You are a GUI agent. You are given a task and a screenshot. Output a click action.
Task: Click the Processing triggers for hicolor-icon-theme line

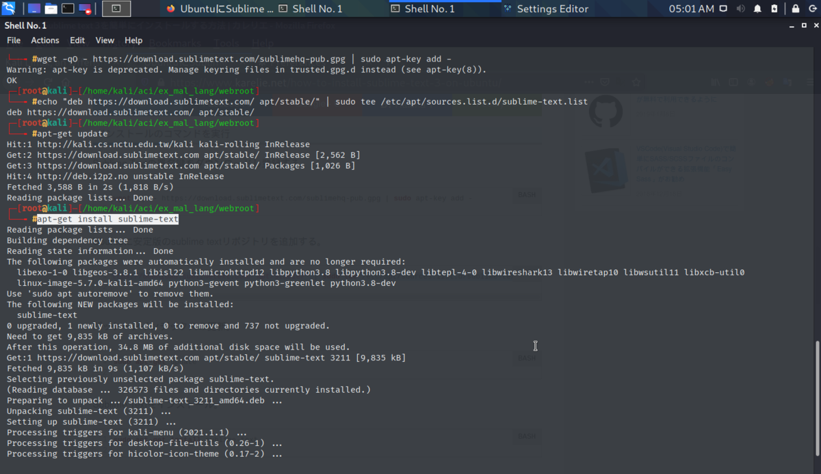coord(144,453)
